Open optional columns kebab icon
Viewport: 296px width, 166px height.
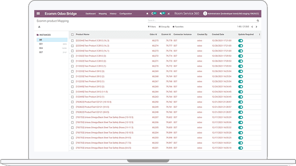pos(259,35)
